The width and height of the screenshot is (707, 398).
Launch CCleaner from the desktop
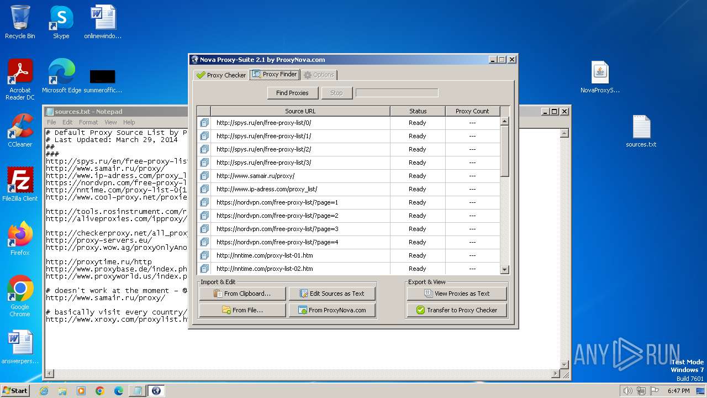(20, 130)
